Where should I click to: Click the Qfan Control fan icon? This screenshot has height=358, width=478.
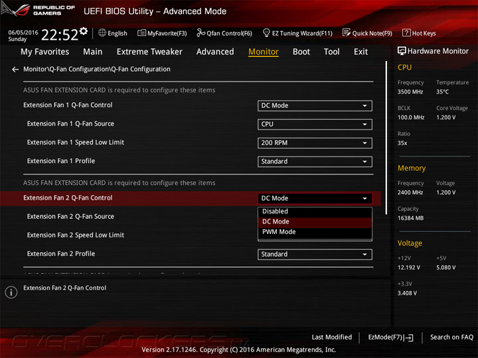pyautogui.click(x=200, y=33)
